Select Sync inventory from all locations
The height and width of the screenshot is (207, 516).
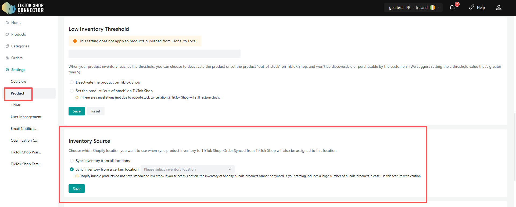tap(72, 161)
